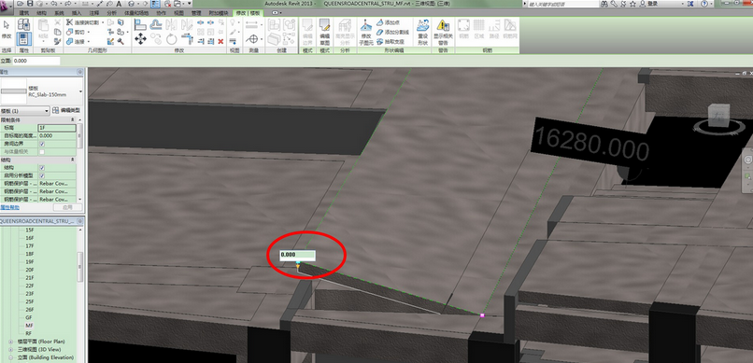Toggle the Enable Analytical Model checkbox
Viewport: 753px width, 363px height.
coord(42,175)
